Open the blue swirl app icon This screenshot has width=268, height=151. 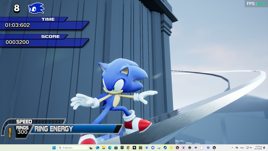point(208,148)
